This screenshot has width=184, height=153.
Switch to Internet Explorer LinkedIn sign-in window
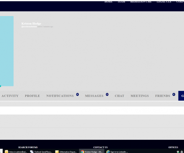[x=117, y=152]
